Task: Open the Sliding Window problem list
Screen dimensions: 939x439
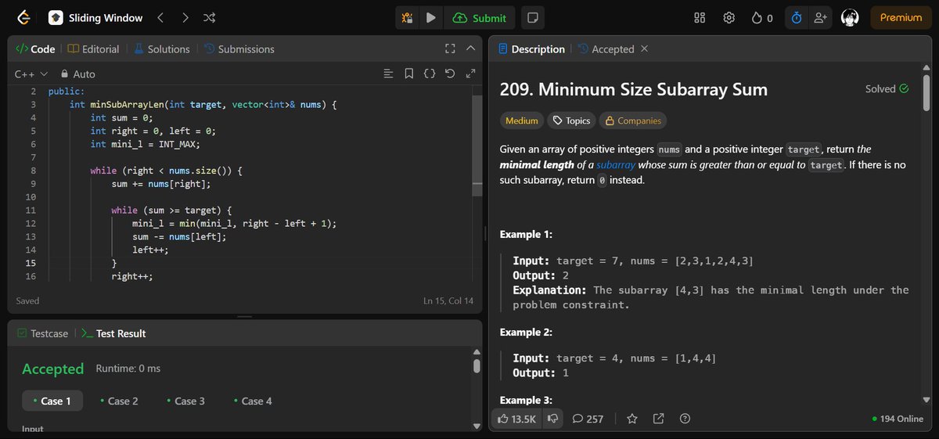Action: [95, 17]
